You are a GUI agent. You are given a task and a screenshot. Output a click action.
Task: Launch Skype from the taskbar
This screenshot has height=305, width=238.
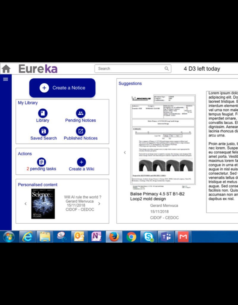pyautogui.click(x=148, y=237)
